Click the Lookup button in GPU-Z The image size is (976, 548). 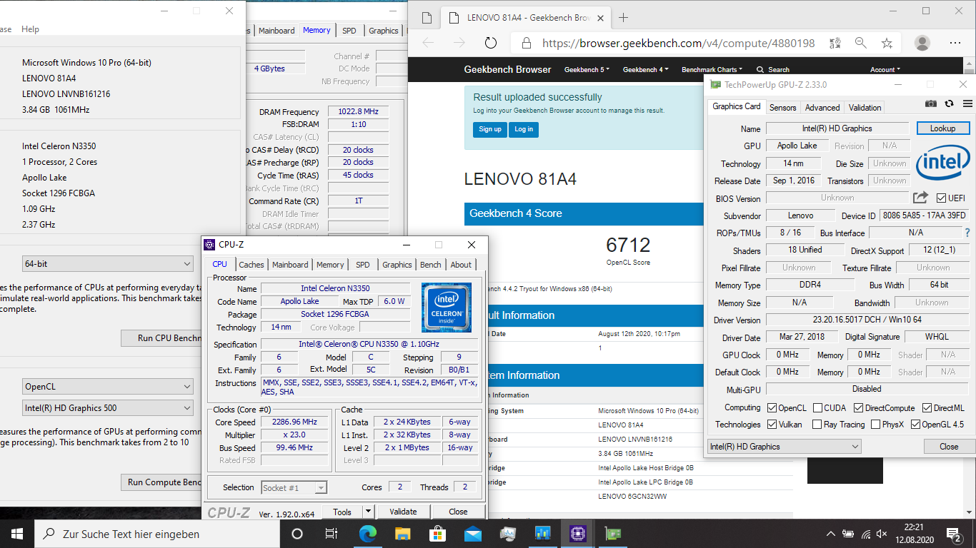943,128
